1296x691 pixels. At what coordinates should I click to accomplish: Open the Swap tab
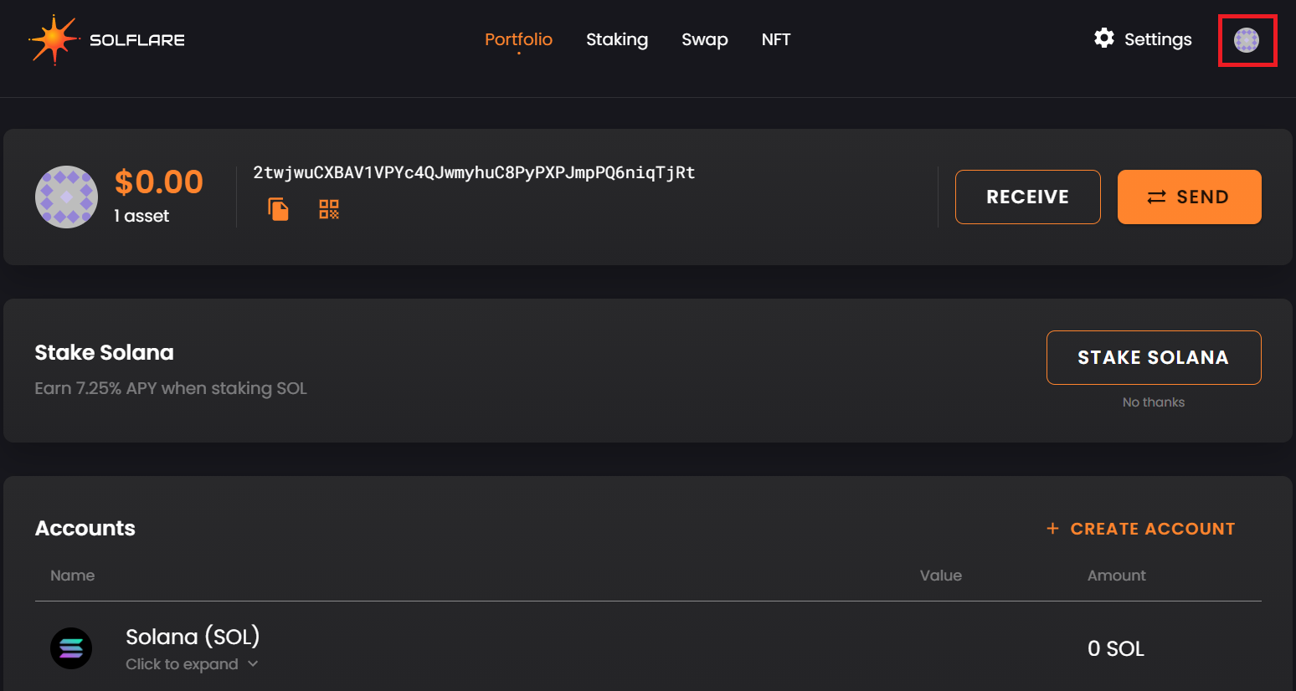click(704, 39)
